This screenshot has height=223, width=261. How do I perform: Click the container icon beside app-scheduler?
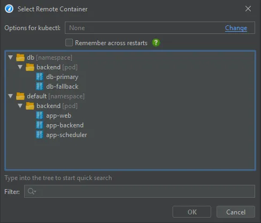40,135
